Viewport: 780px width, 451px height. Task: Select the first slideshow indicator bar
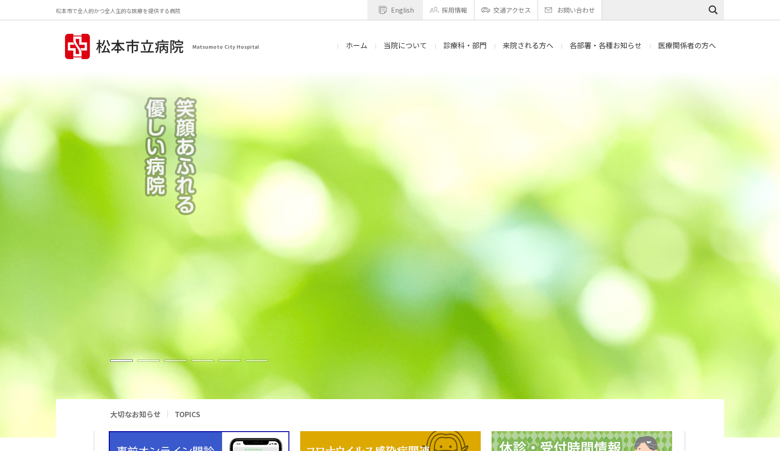pyautogui.click(x=121, y=360)
